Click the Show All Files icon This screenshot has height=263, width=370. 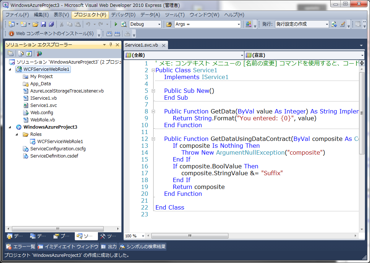click(x=21, y=53)
